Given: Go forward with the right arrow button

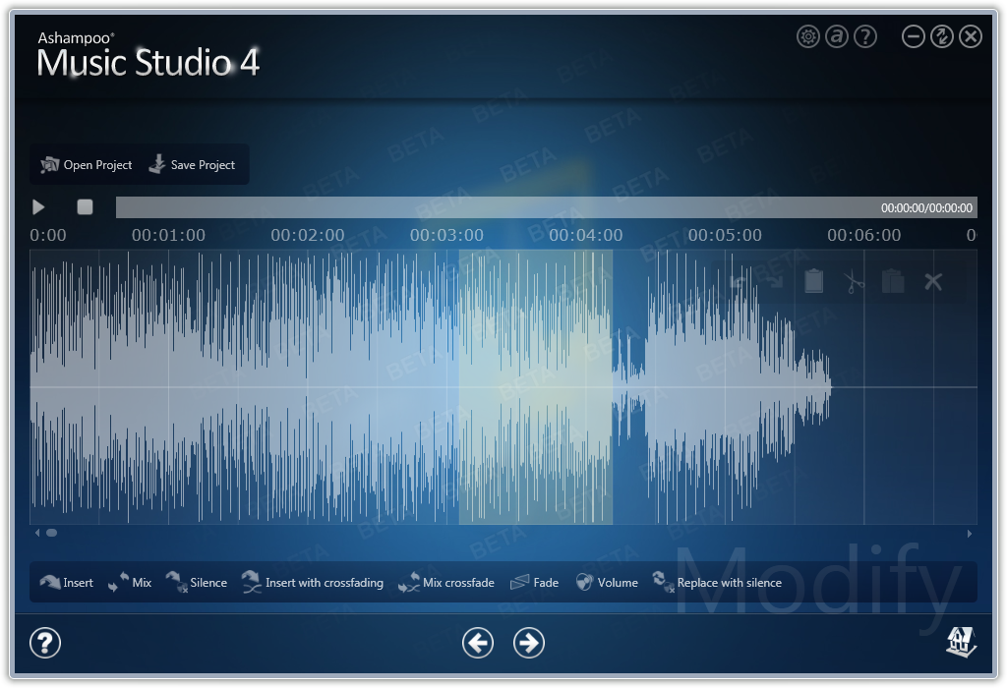Looking at the screenshot, I should pyautogui.click(x=528, y=643).
